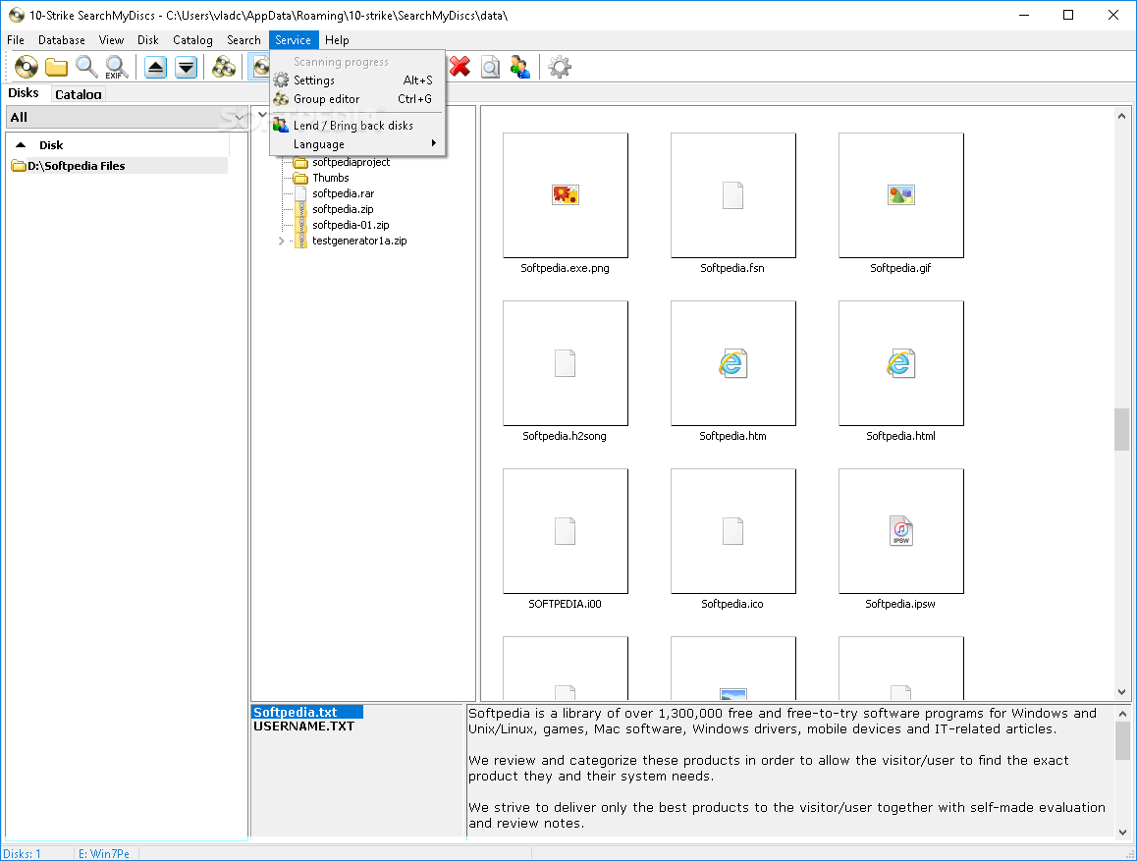This screenshot has height=861, width=1137.
Task: Expand the testgenerator1a.zip tree node
Action: point(282,242)
